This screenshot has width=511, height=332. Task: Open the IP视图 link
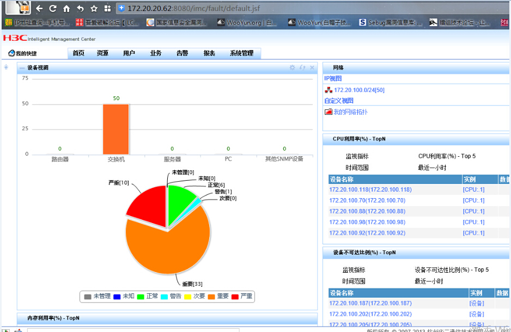(x=333, y=78)
